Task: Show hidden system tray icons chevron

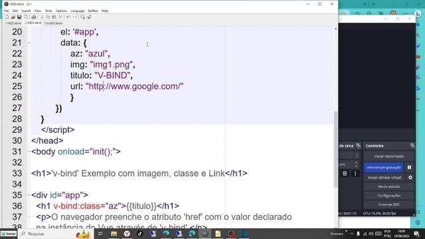Action: click(352, 234)
